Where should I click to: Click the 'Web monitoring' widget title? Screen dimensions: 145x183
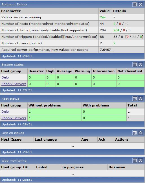click(x=14, y=161)
